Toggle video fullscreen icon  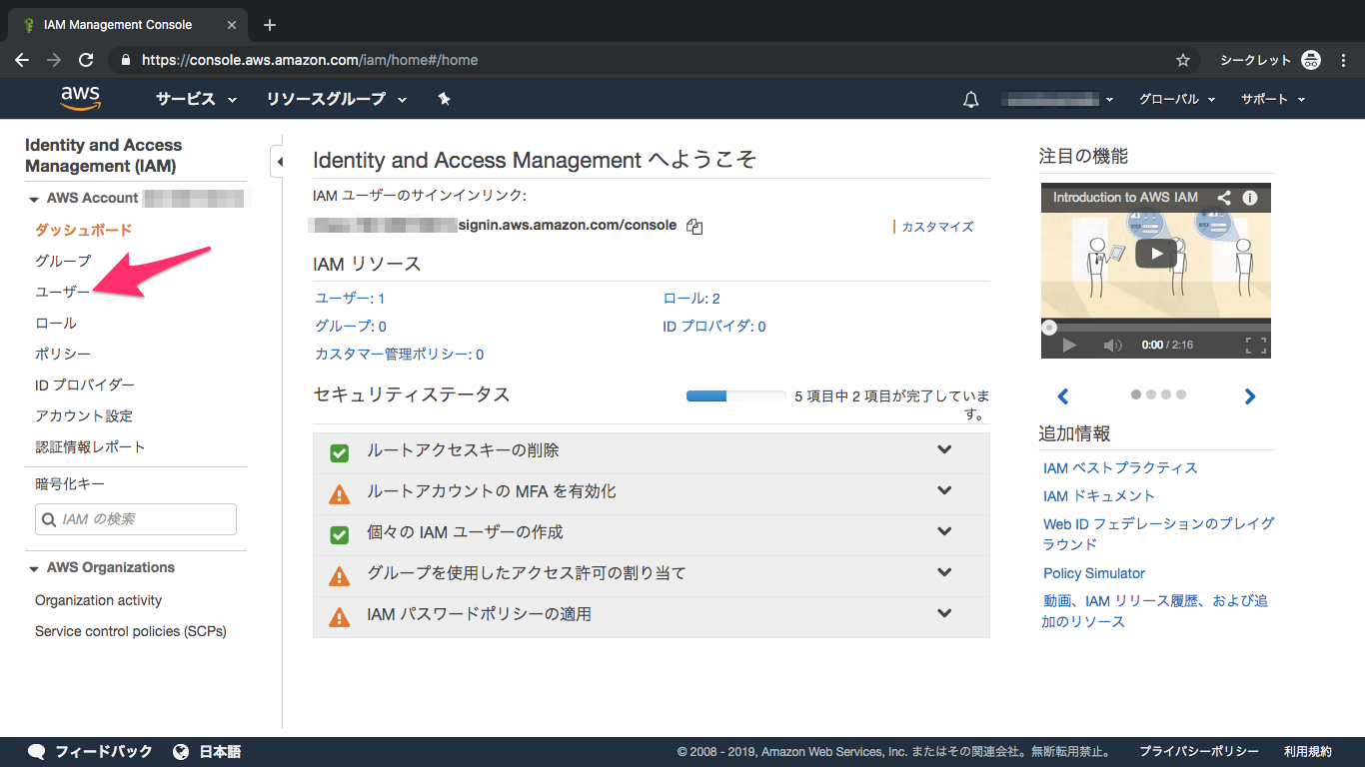(x=1255, y=346)
